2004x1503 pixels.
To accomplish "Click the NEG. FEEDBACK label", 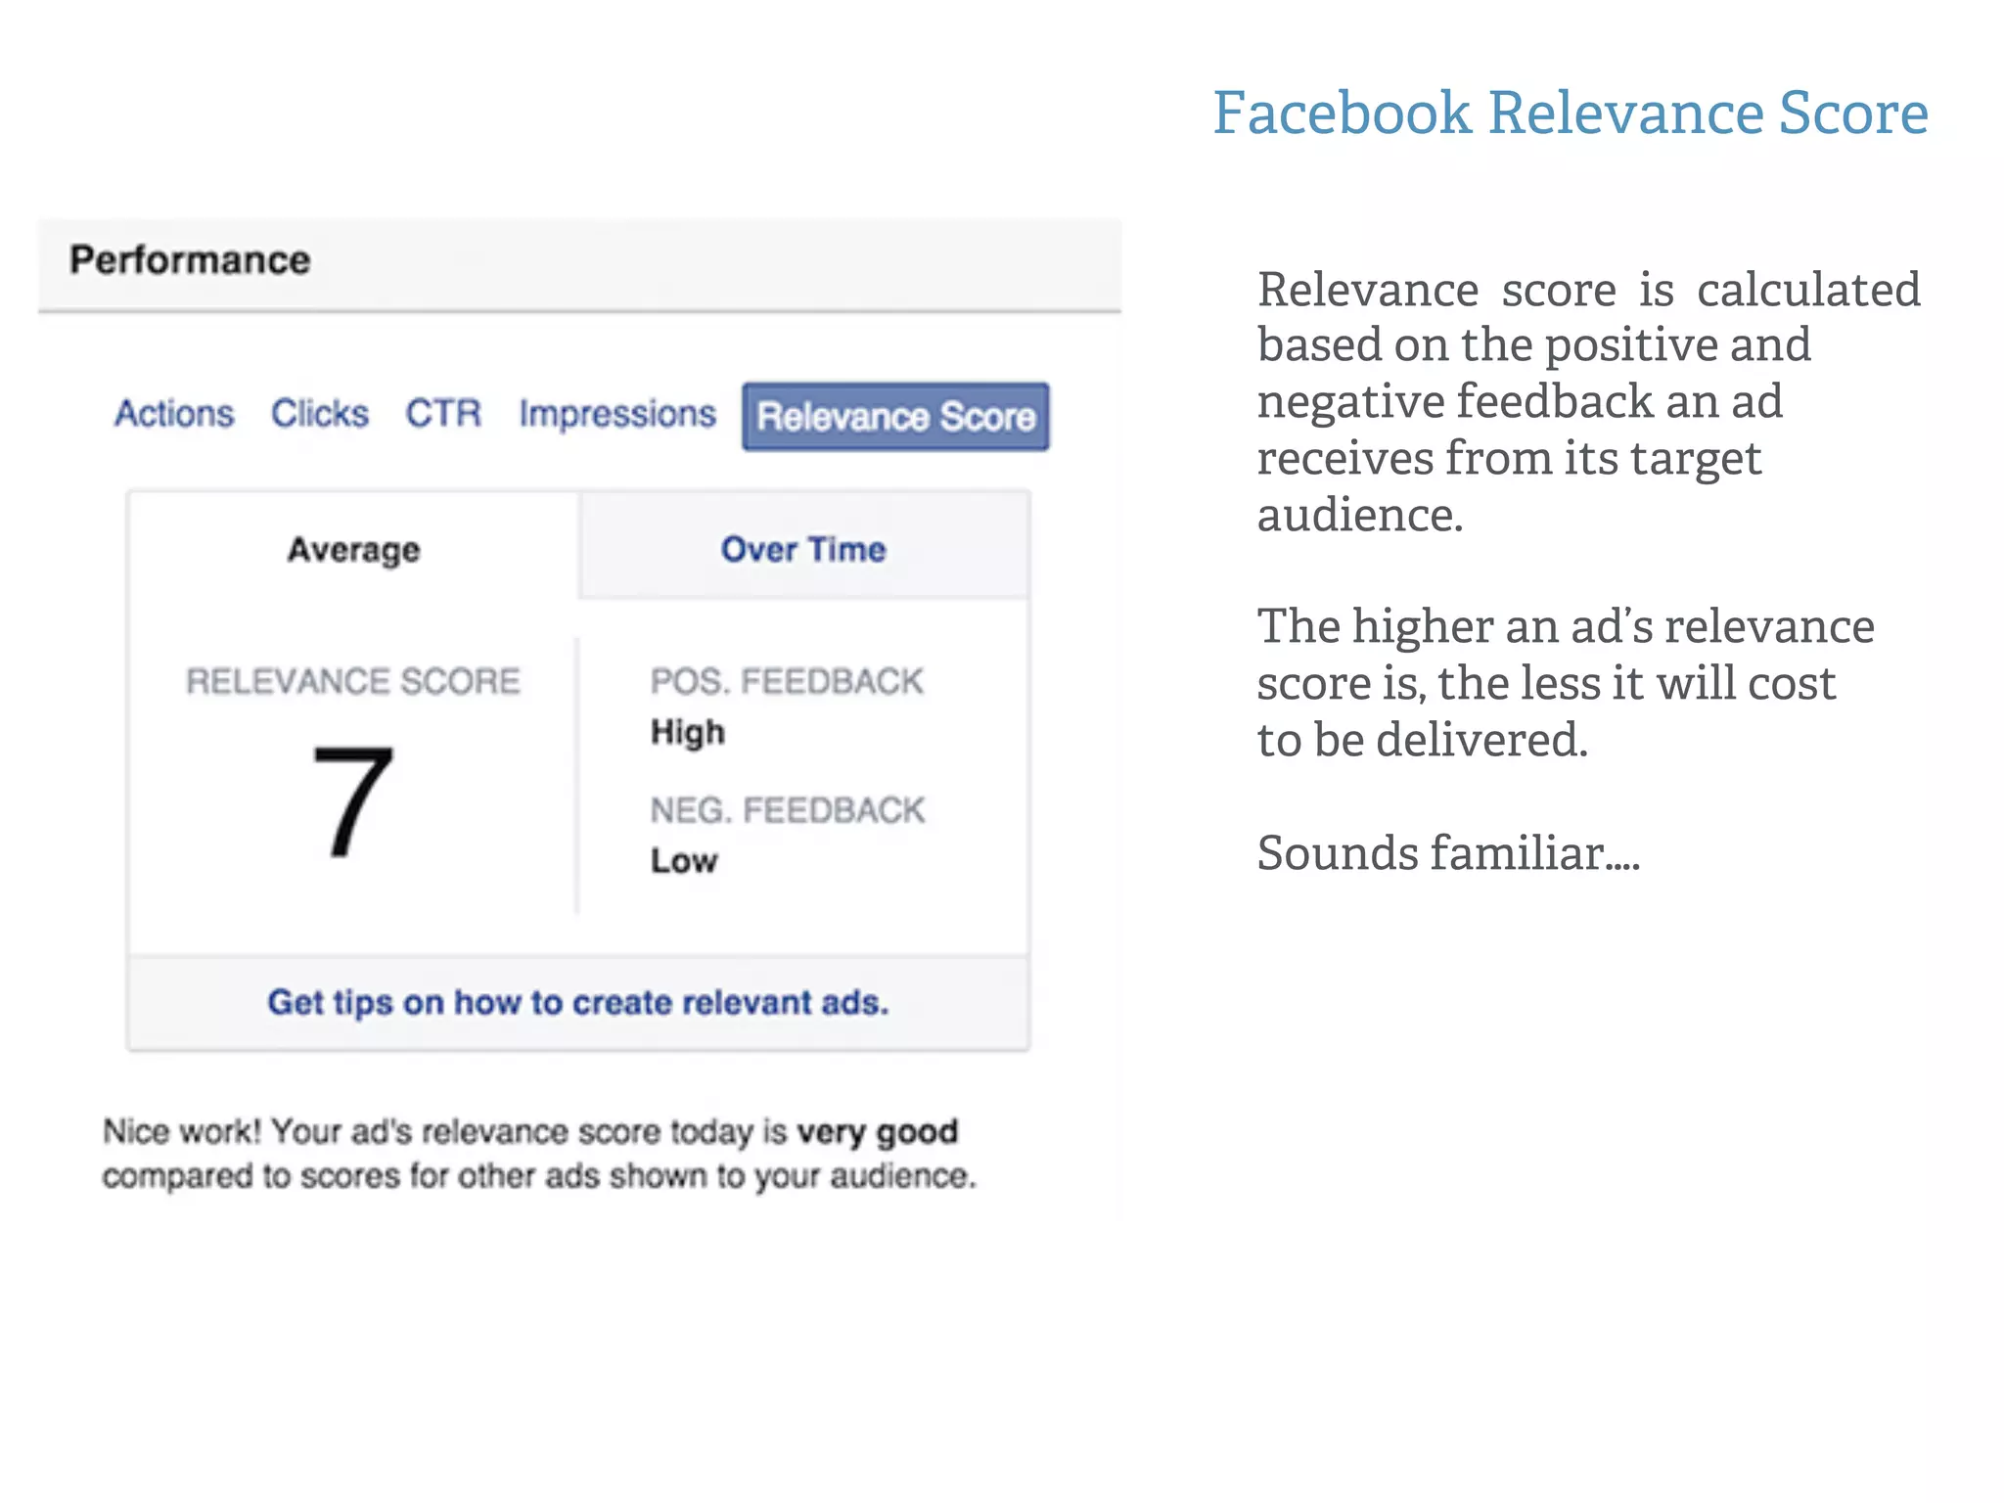I will point(788,810).
